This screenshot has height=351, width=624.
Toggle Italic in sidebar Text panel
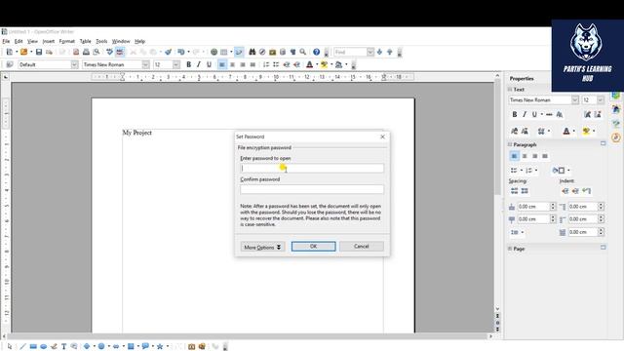(525, 115)
